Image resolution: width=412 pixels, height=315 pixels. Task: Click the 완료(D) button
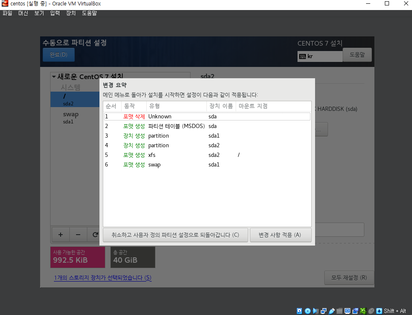(58, 55)
